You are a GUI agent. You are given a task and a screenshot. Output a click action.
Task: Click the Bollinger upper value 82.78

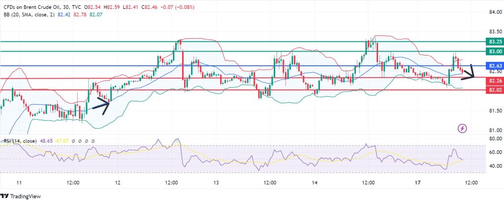pyautogui.click(x=80, y=14)
